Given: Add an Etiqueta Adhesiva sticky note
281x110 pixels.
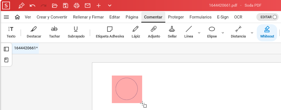Looking at the screenshot, I should tap(110, 32).
